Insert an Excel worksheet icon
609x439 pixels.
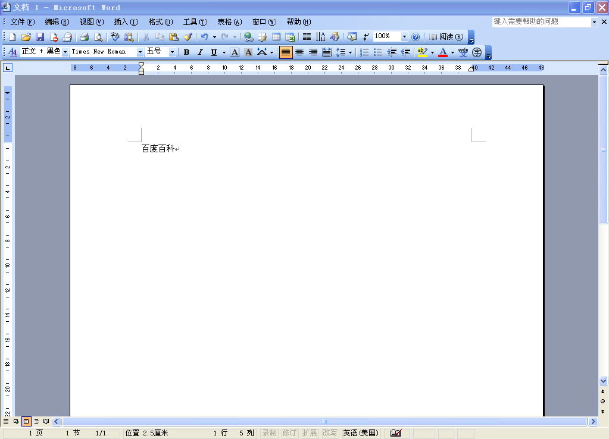290,37
